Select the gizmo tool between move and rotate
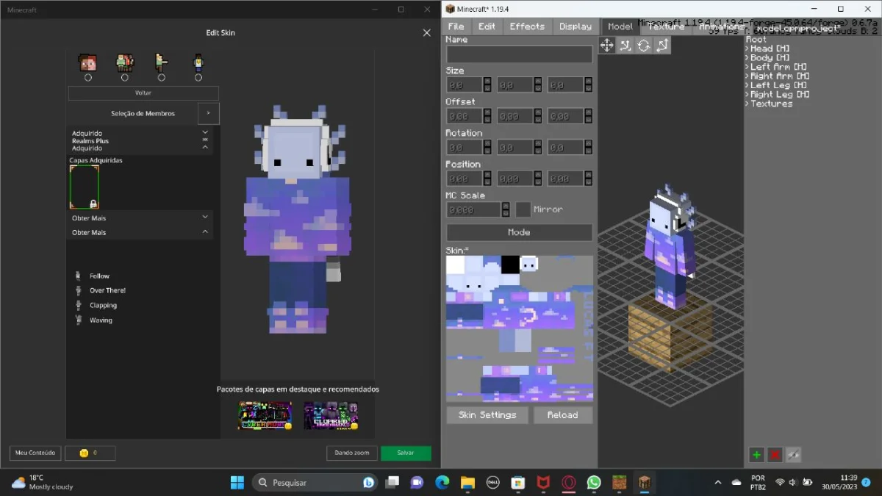Viewport: 882px width, 496px height. [x=625, y=46]
